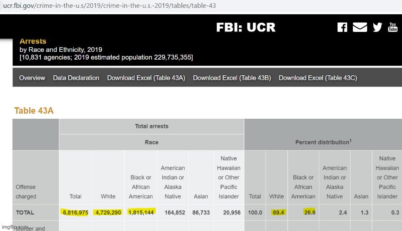Download Excel for Table 43B
This screenshot has width=402, height=231.
click(x=232, y=78)
